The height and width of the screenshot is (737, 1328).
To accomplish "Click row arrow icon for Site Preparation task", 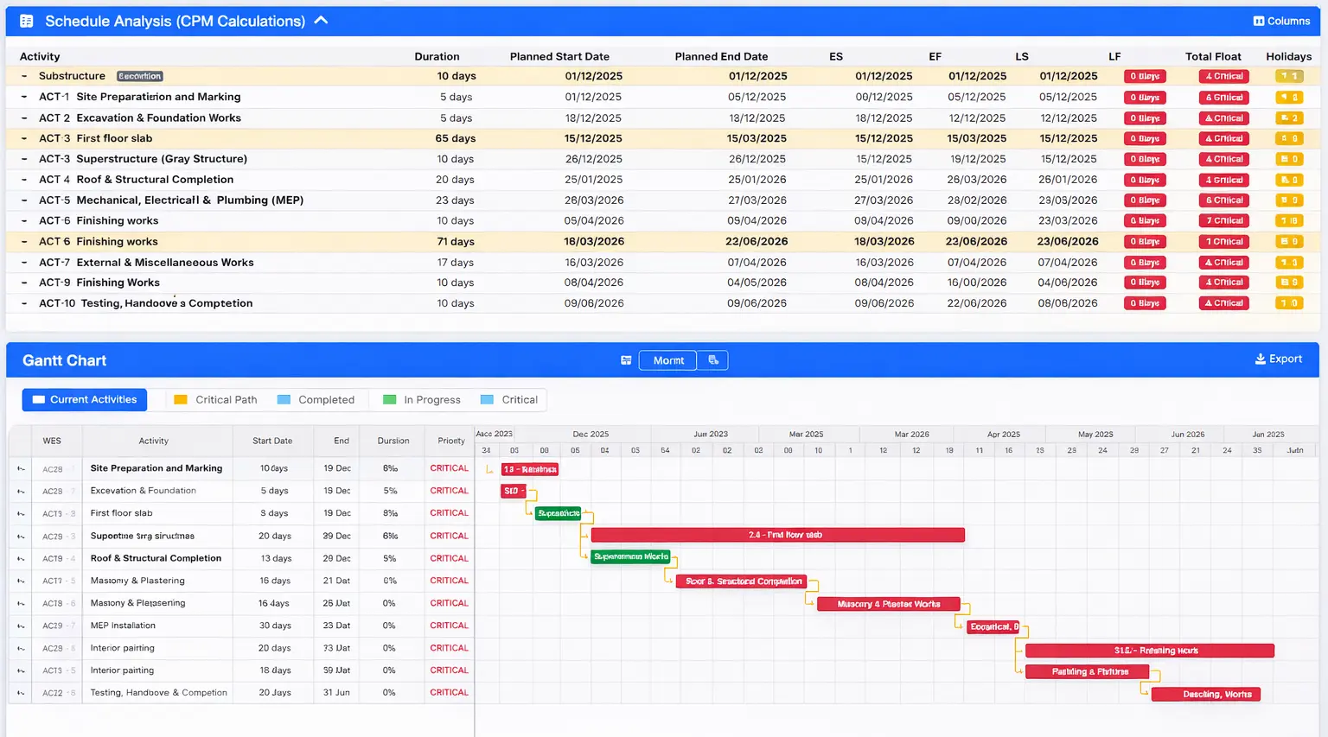I will click(x=21, y=468).
